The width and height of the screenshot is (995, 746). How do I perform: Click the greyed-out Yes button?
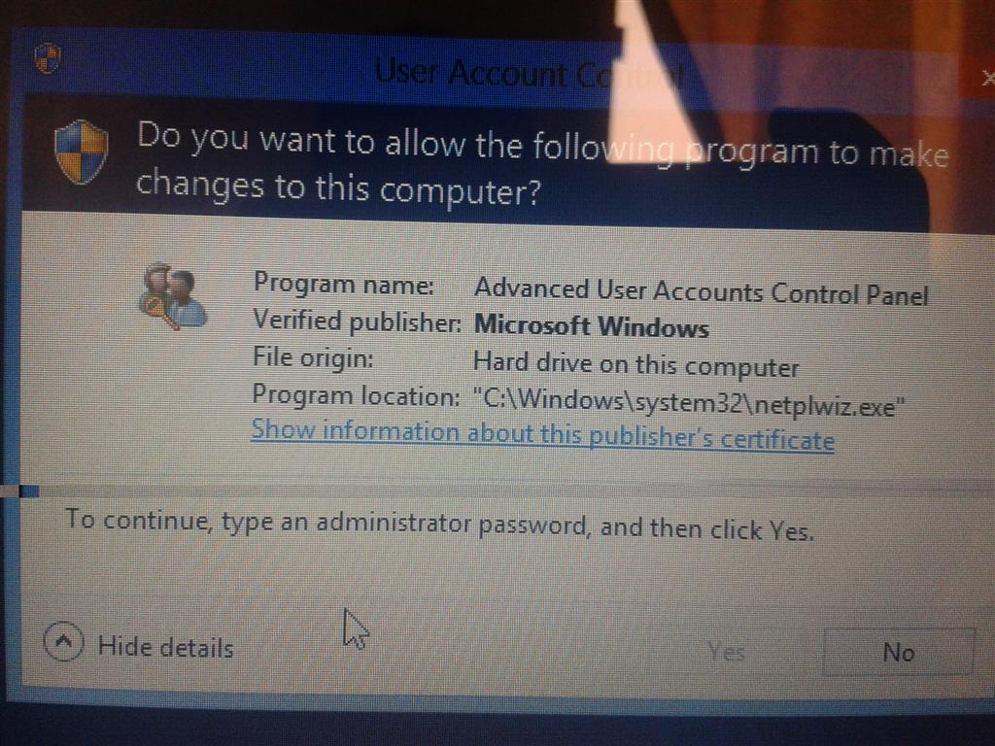pos(726,651)
